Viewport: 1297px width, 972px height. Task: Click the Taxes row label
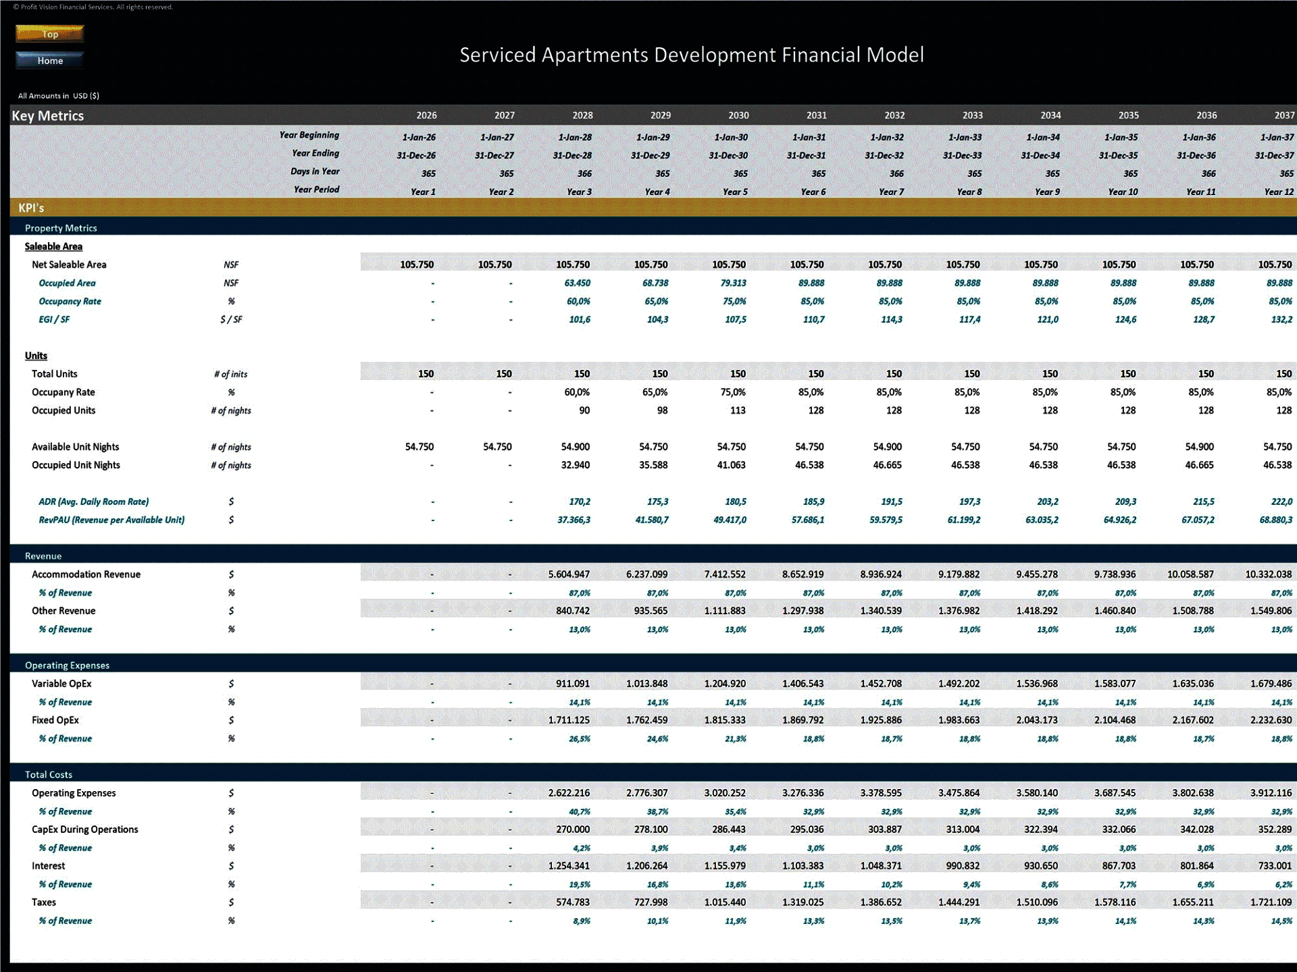pyautogui.click(x=45, y=902)
